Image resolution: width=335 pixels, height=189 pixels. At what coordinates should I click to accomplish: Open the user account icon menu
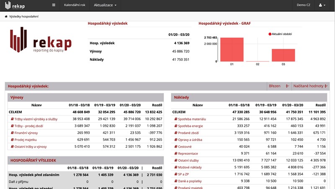[x=322, y=5]
